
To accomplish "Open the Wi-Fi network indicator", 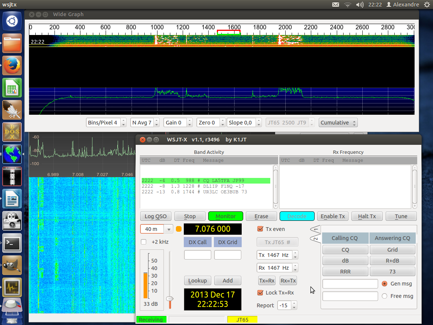I will [347, 5].
